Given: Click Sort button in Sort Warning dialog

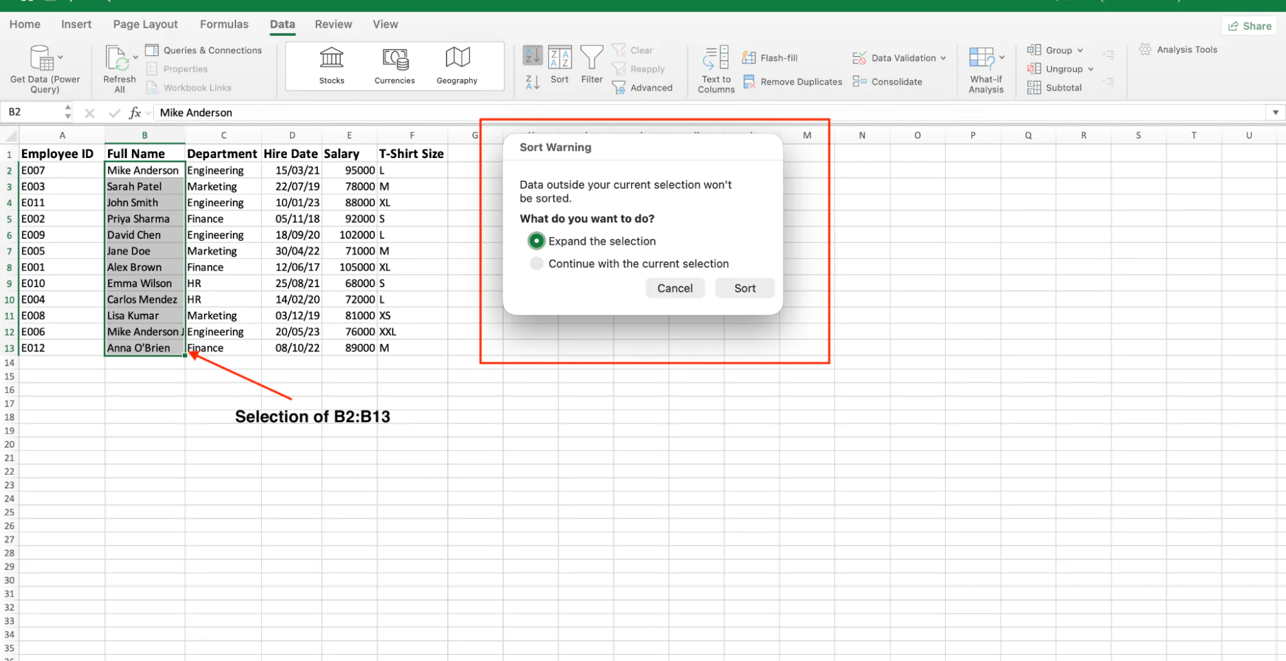Looking at the screenshot, I should [745, 288].
